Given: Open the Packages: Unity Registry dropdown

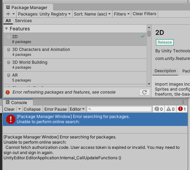Looking at the screenshot, I should pyautogui.click(x=44, y=14).
